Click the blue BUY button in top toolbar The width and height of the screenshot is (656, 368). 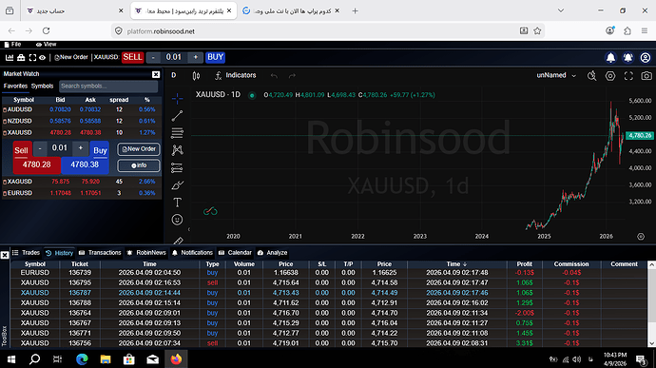(216, 57)
